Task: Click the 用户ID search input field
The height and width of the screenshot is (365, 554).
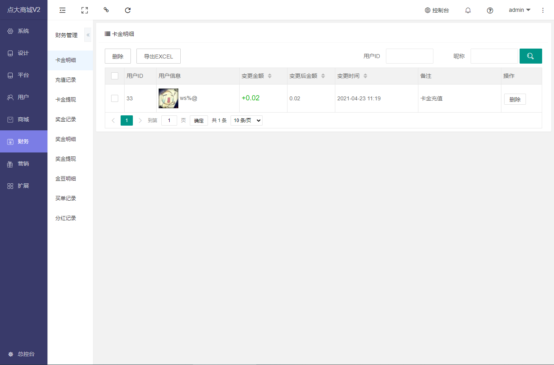Action: click(409, 56)
